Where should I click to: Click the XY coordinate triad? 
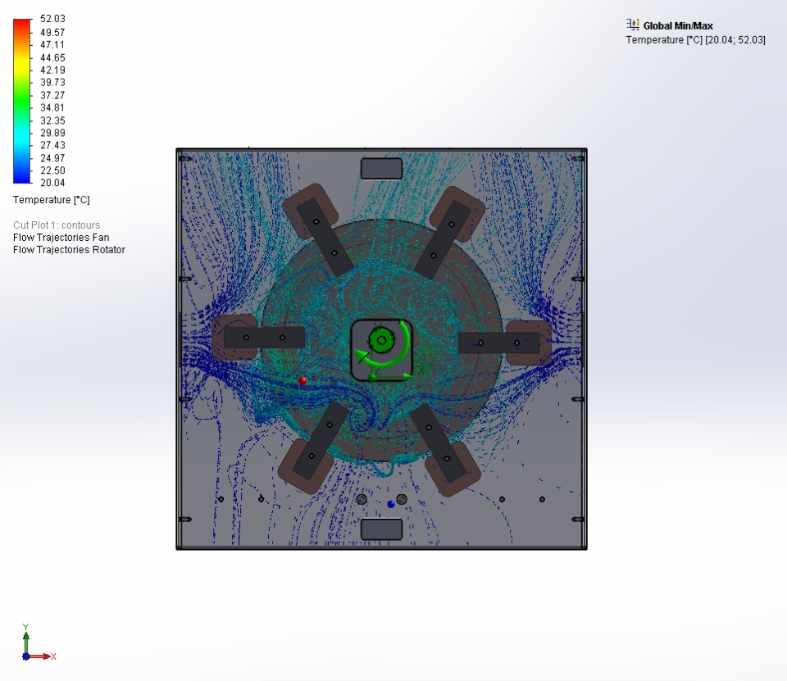tap(38, 642)
